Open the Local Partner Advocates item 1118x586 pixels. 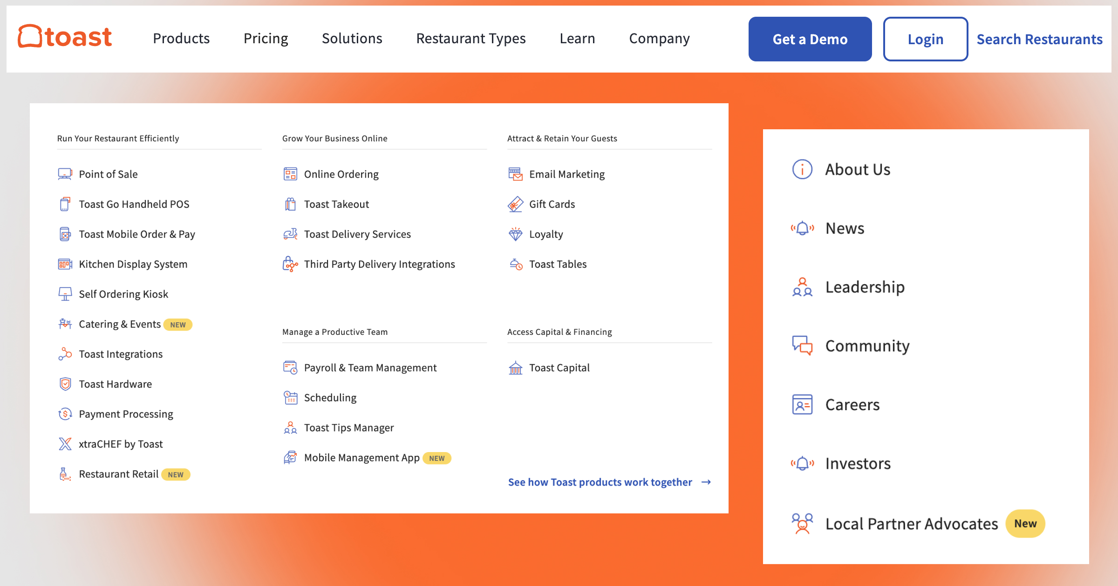point(911,524)
